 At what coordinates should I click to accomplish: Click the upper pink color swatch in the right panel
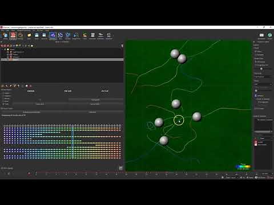pos(256,142)
